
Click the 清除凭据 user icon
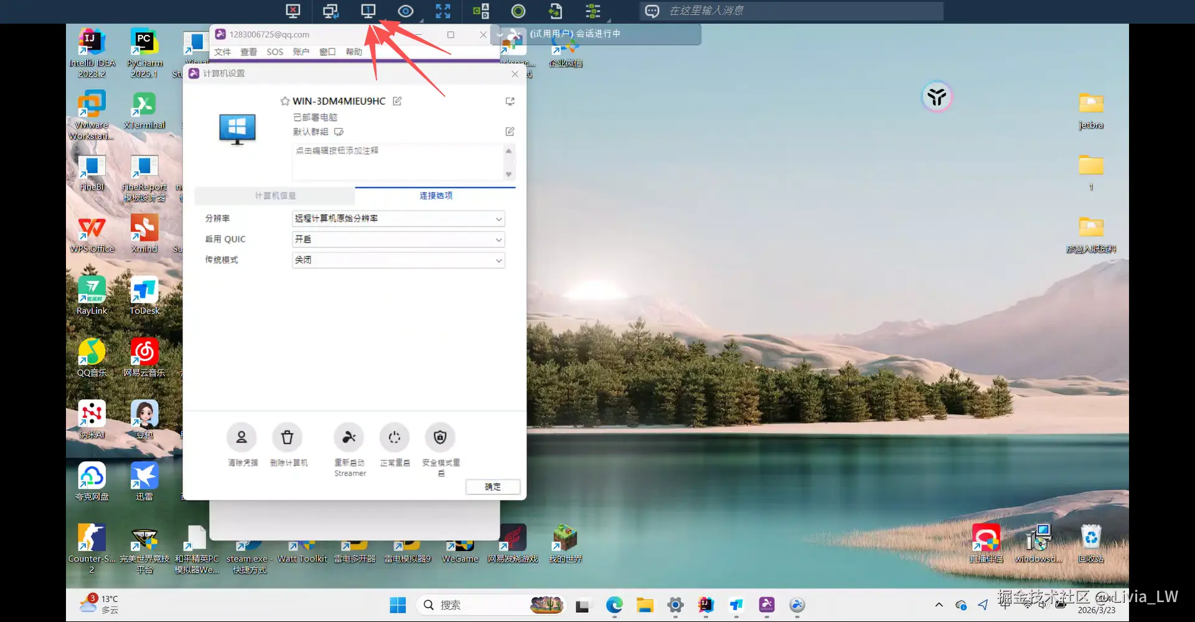point(241,437)
